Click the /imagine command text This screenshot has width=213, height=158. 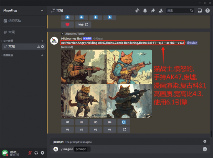(67, 149)
